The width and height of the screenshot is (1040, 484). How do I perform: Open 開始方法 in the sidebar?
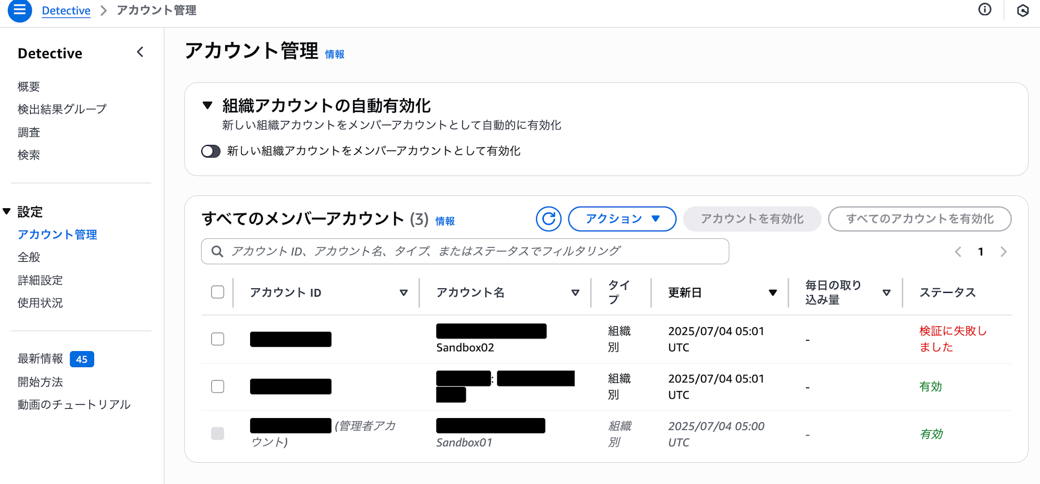pyautogui.click(x=40, y=382)
